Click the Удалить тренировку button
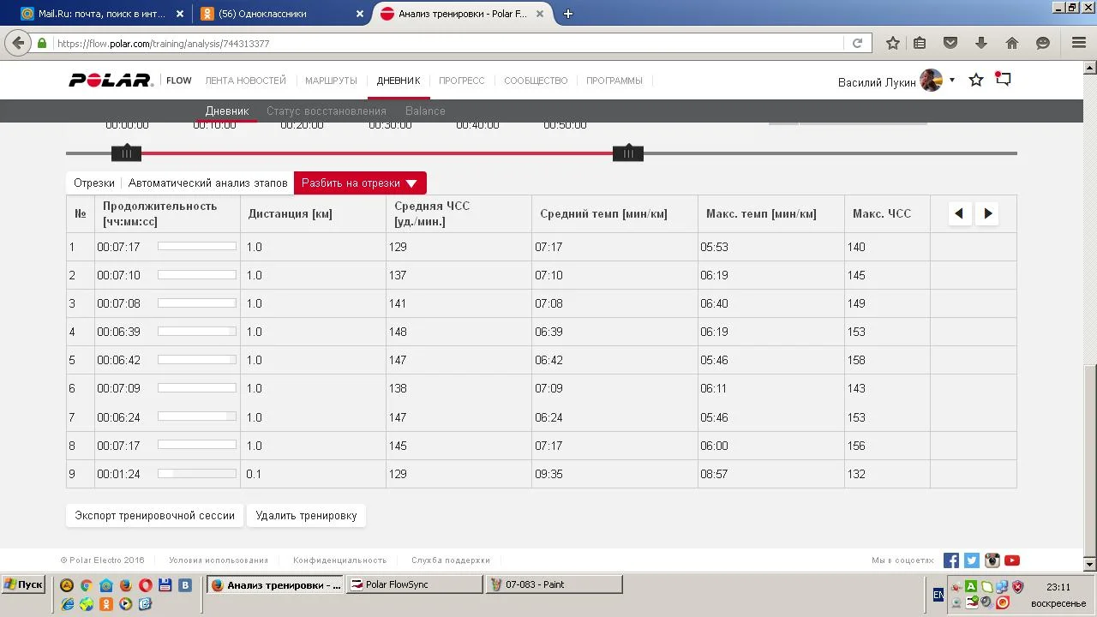 coord(306,516)
